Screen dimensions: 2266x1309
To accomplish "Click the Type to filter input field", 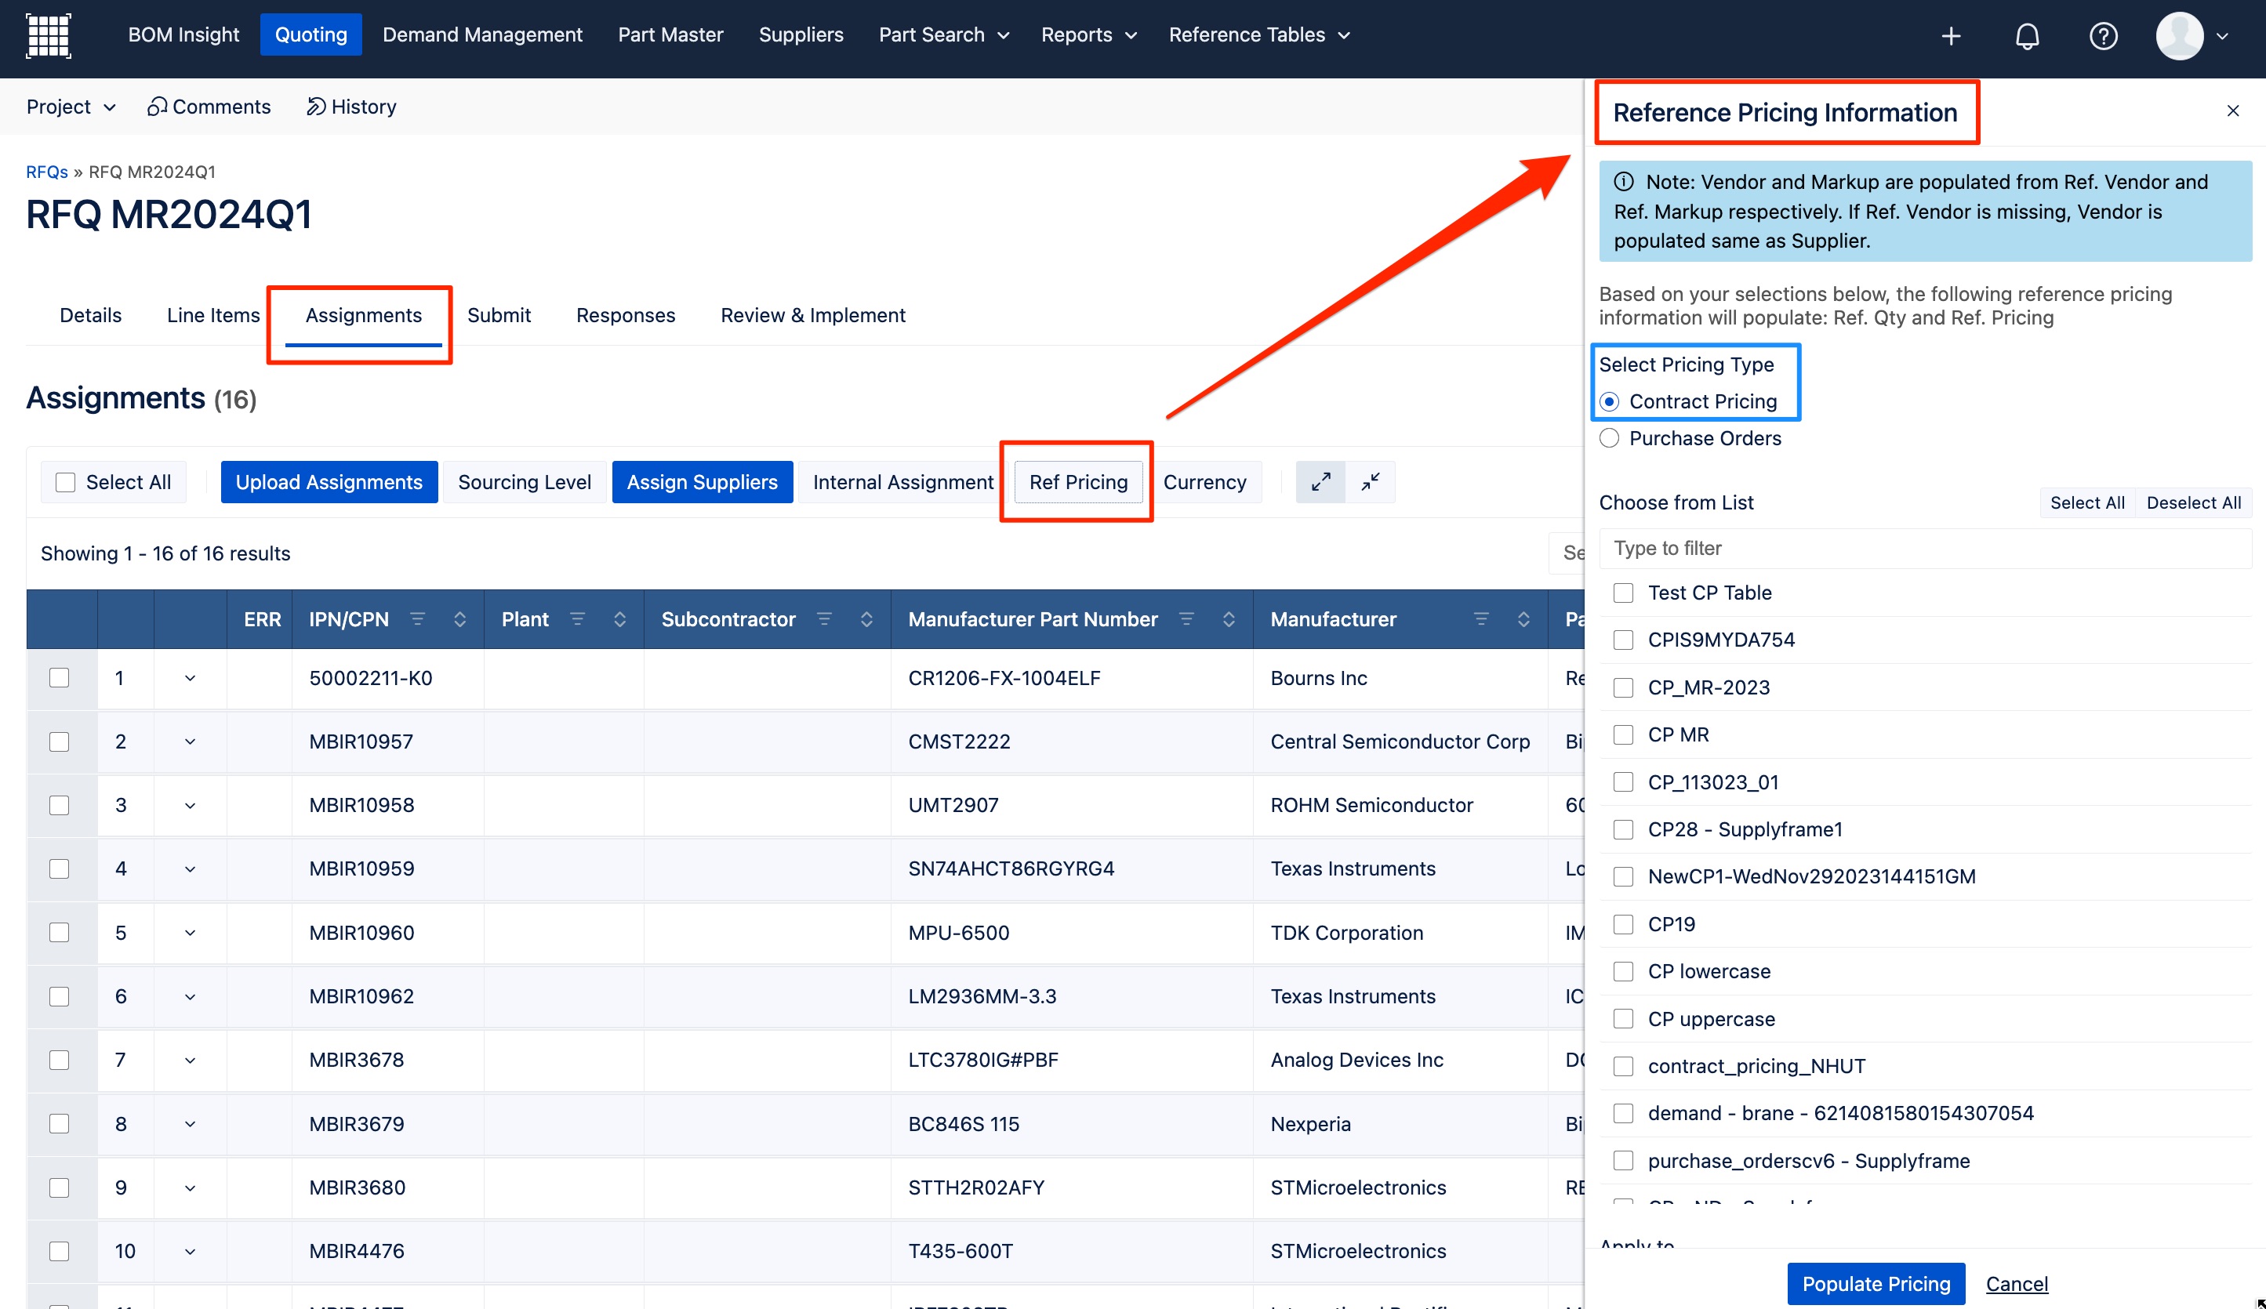I will pyautogui.click(x=1924, y=548).
